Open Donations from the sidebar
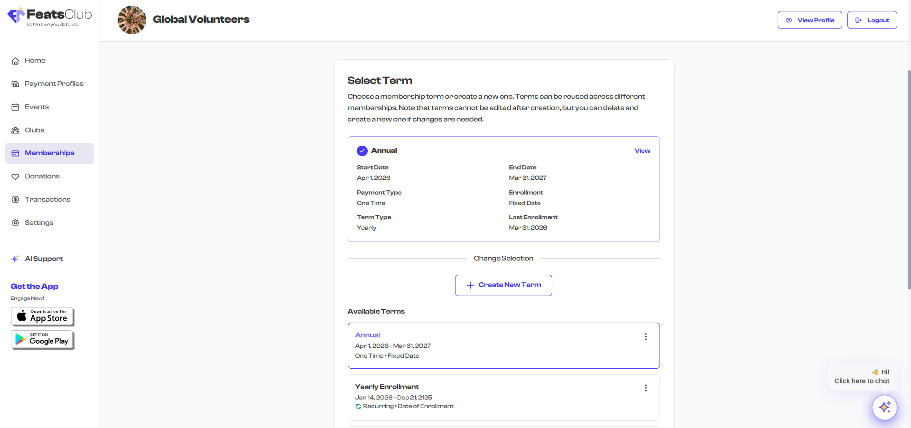Image resolution: width=911 pixels, height=428 pixels. [x=49, y=177]
